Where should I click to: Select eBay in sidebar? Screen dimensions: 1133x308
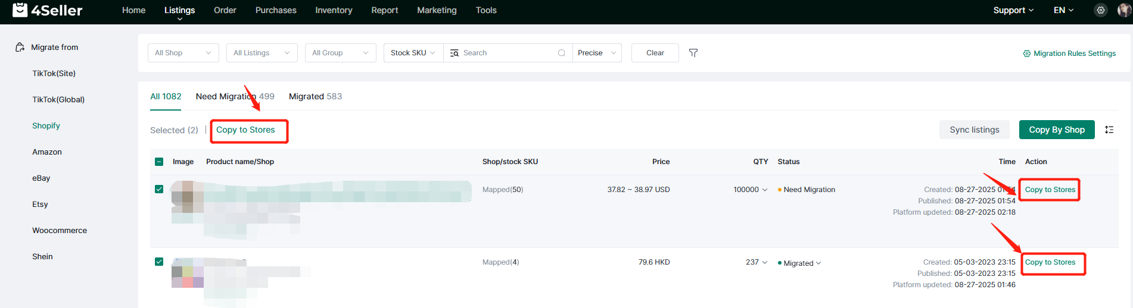click(x=41, y=178)
